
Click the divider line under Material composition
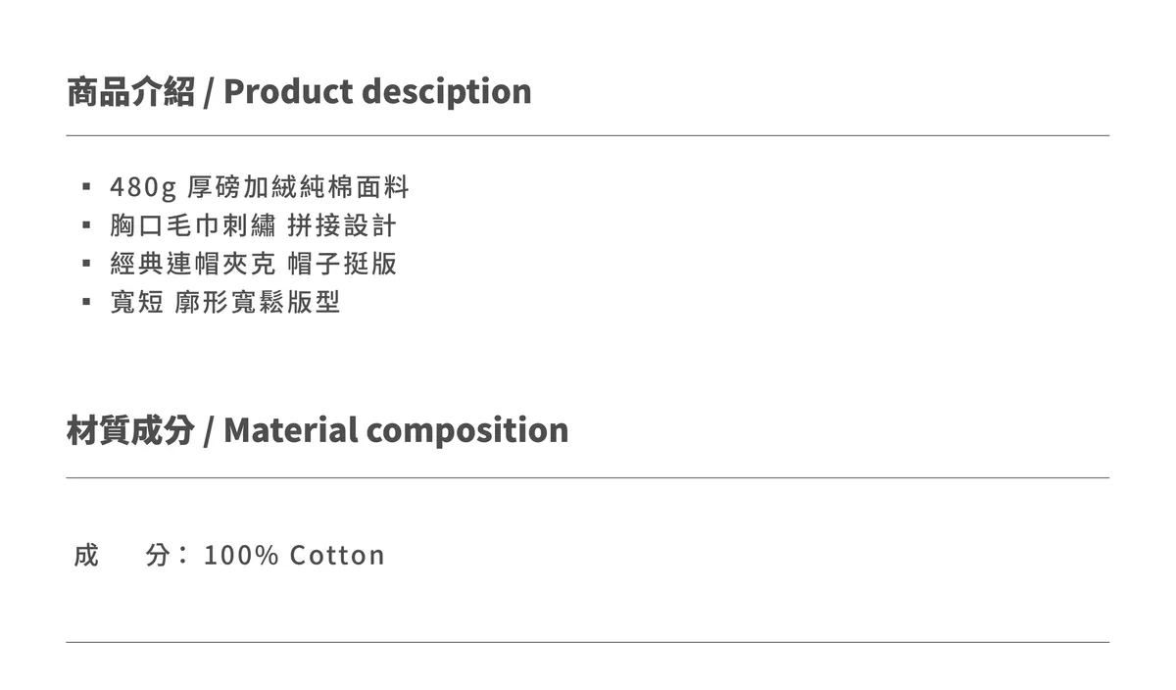[x=588, y=477]
